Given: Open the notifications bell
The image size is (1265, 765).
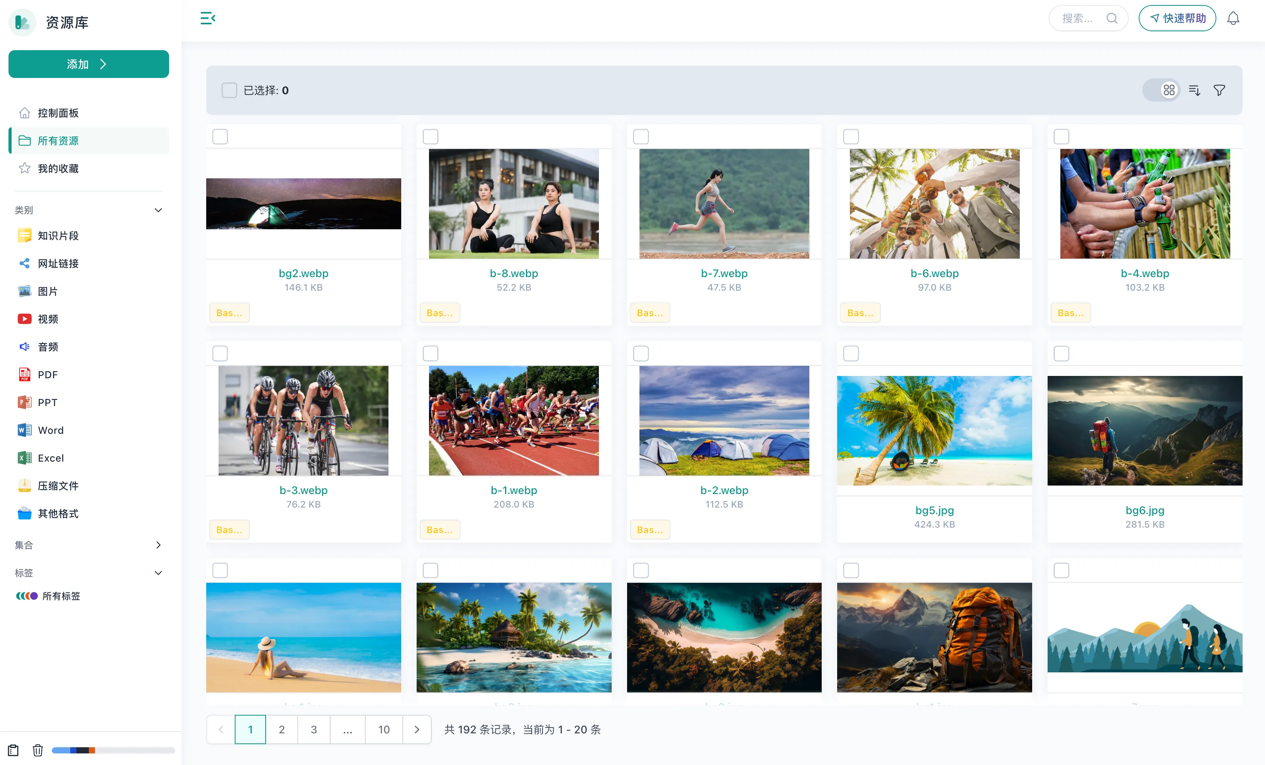Looking at the screenshot, I should (1233, 19).
